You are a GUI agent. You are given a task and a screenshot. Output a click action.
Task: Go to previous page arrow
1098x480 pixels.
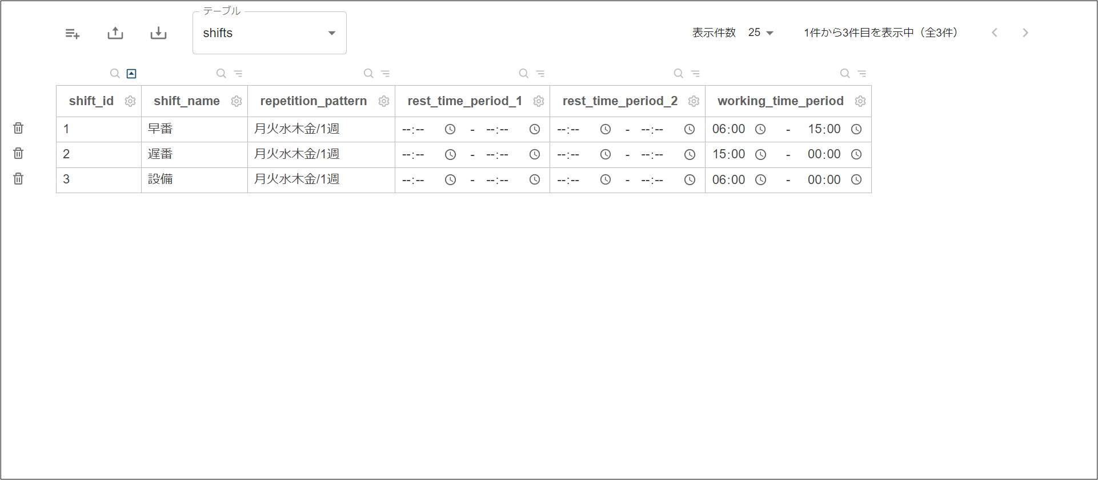(995, 33)
